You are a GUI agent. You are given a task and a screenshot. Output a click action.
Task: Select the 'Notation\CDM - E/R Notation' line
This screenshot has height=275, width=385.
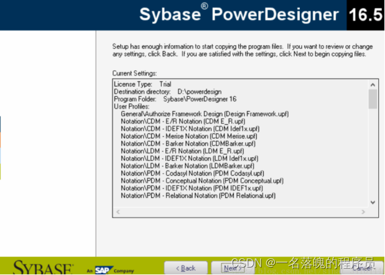pos(183,121)
